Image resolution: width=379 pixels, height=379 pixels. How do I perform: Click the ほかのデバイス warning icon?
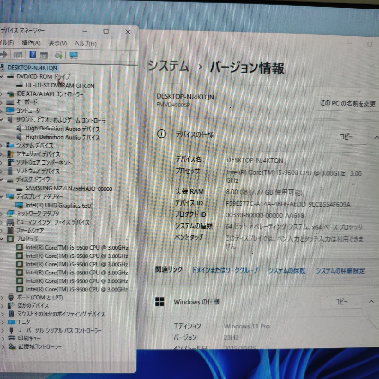tap(11, 305)
